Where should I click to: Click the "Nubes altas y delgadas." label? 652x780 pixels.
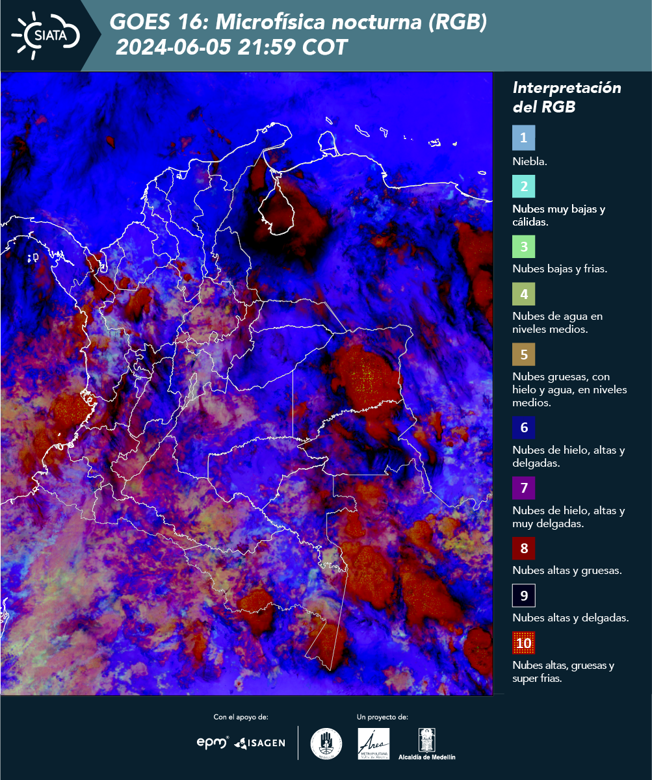tap(571, 617)
